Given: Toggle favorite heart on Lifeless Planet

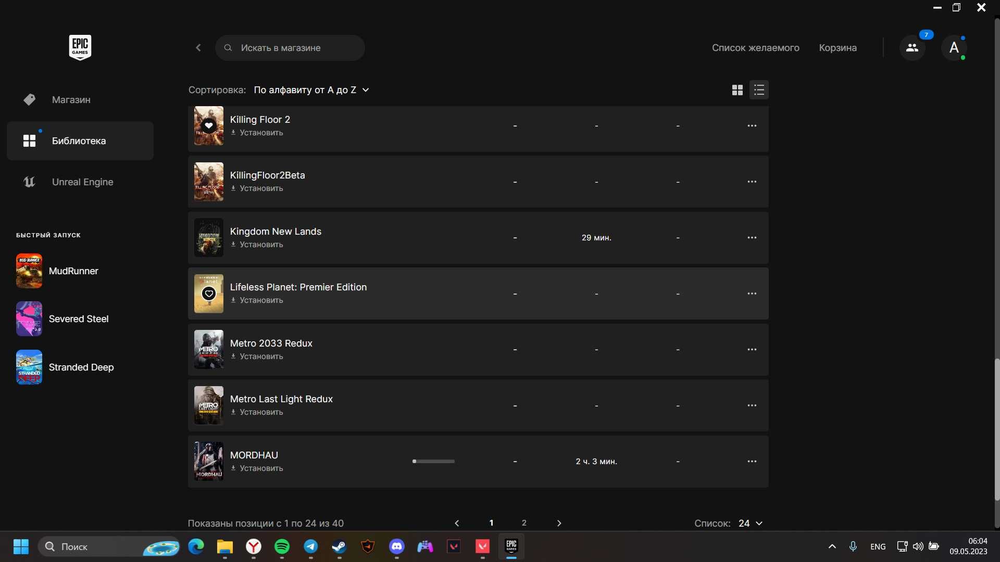Looking at the screenshot, I should coord(209,293).
